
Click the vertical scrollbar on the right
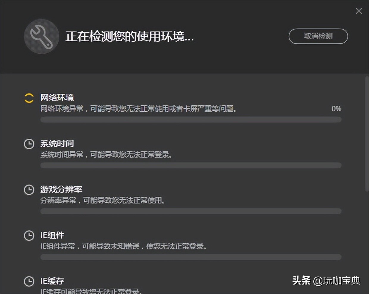point(367,134)
